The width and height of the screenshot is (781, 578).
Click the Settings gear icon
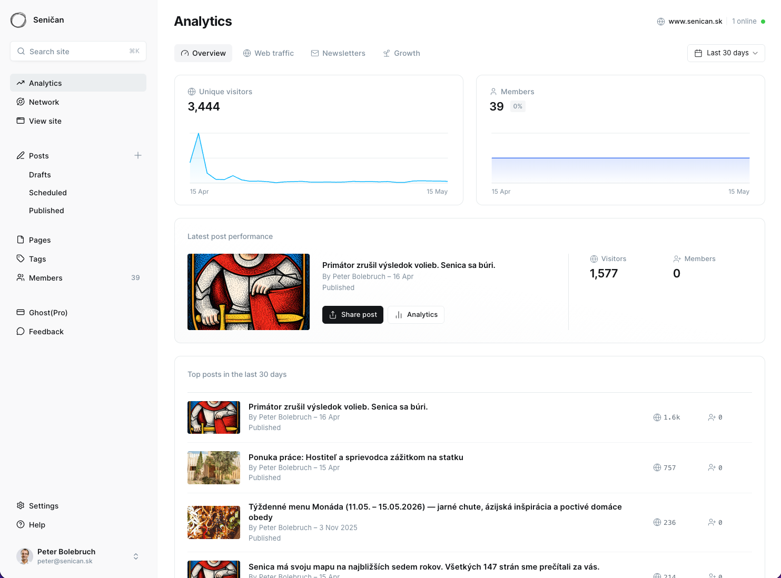[x=21, y=505]
